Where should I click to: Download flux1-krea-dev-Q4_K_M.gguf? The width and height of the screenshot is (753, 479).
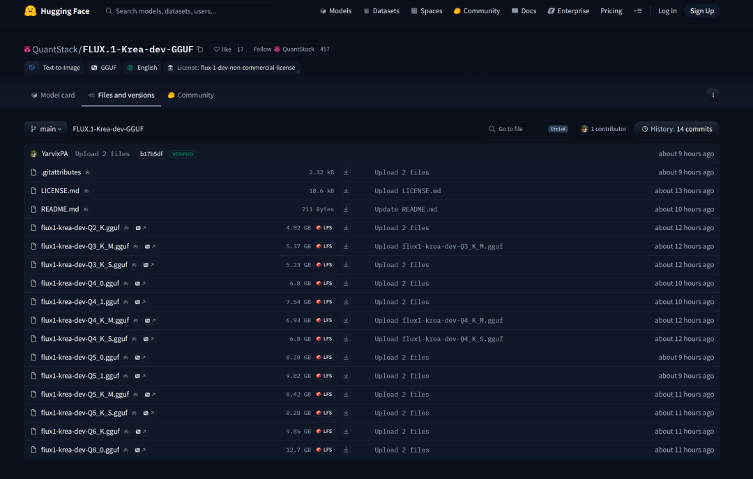346,320
